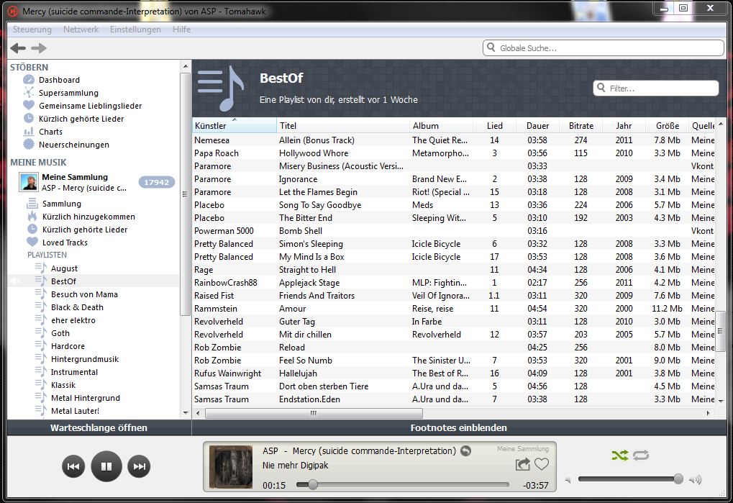Click the 17942 track count badge
The height and width of the screenshot is (503, 733).
pyautogui.click(x=156, y=182)
